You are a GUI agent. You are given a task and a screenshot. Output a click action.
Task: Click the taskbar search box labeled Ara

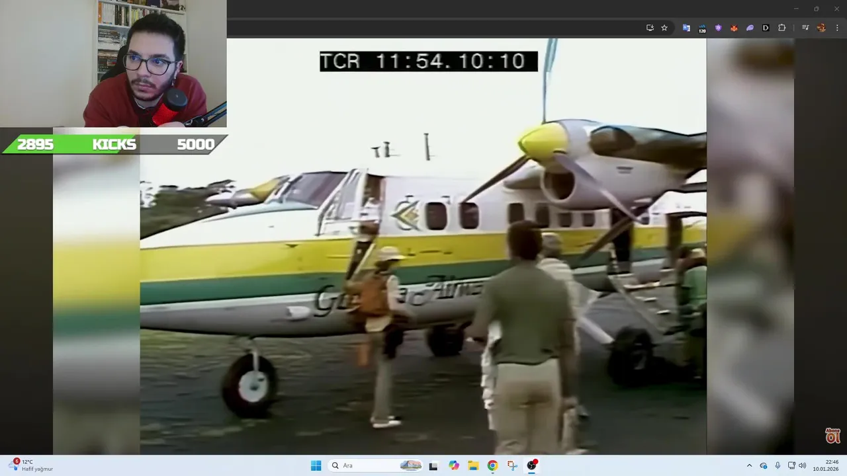click(x=376, y=465)
